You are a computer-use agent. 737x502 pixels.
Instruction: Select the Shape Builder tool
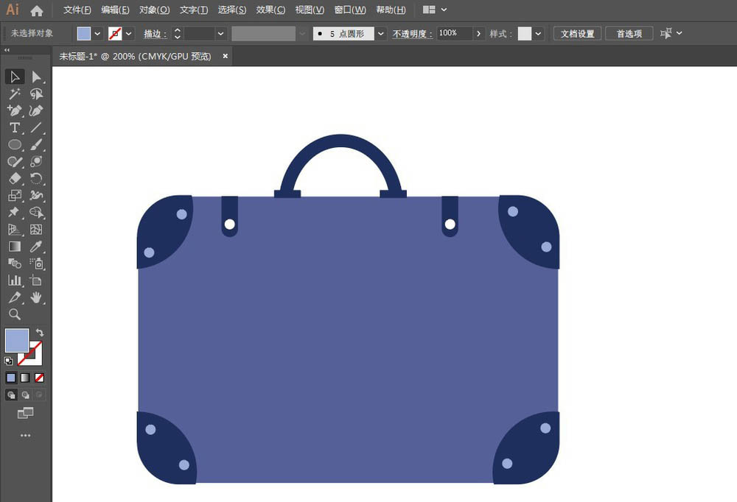pos(36,212)
